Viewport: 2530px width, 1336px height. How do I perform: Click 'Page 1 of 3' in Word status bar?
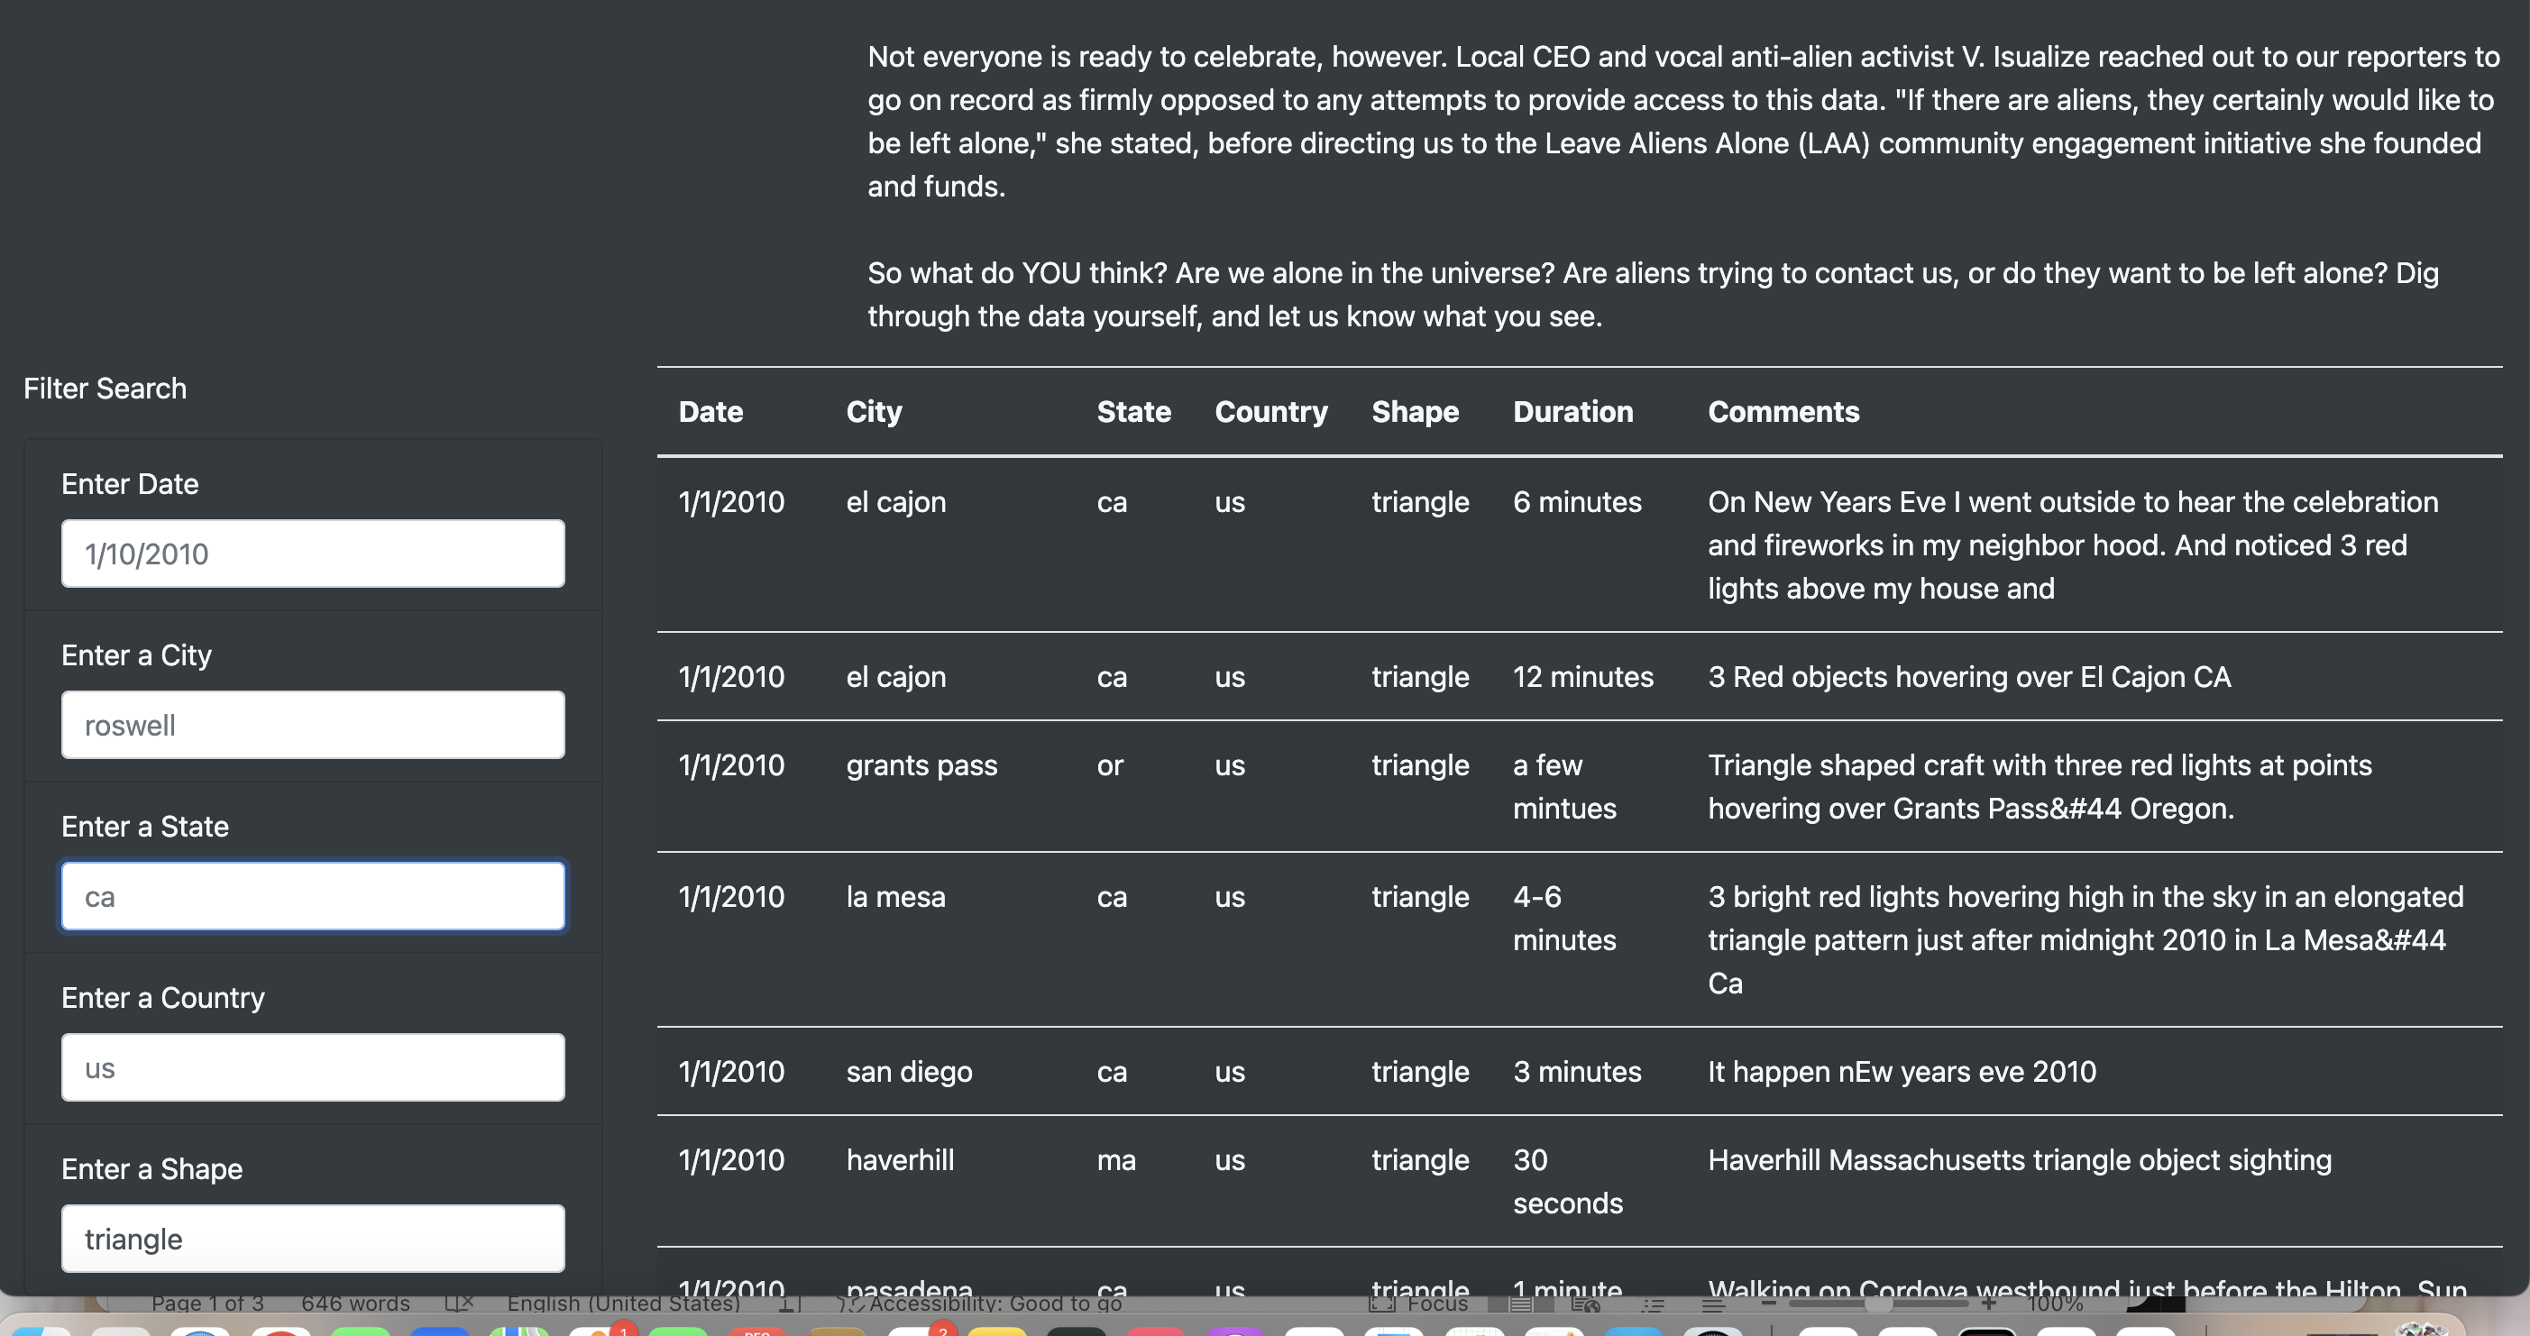[207, 1304]
